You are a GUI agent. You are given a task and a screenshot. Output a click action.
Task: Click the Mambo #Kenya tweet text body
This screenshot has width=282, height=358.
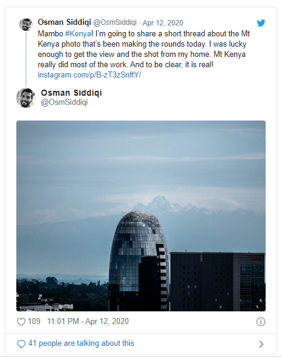(x=144, y=49)
